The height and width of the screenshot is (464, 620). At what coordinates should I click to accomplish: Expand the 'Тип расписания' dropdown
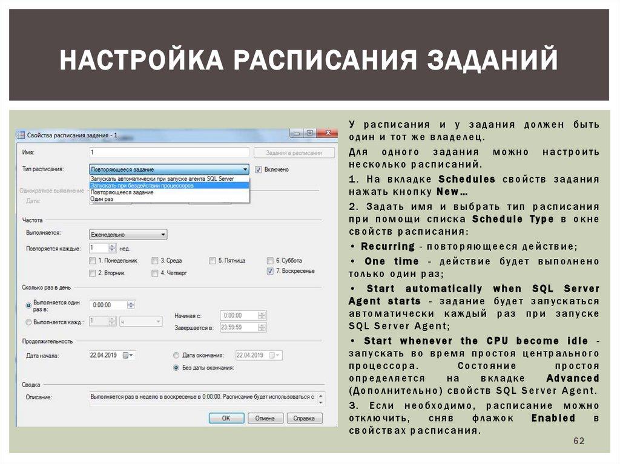click(x=245, y=170)
